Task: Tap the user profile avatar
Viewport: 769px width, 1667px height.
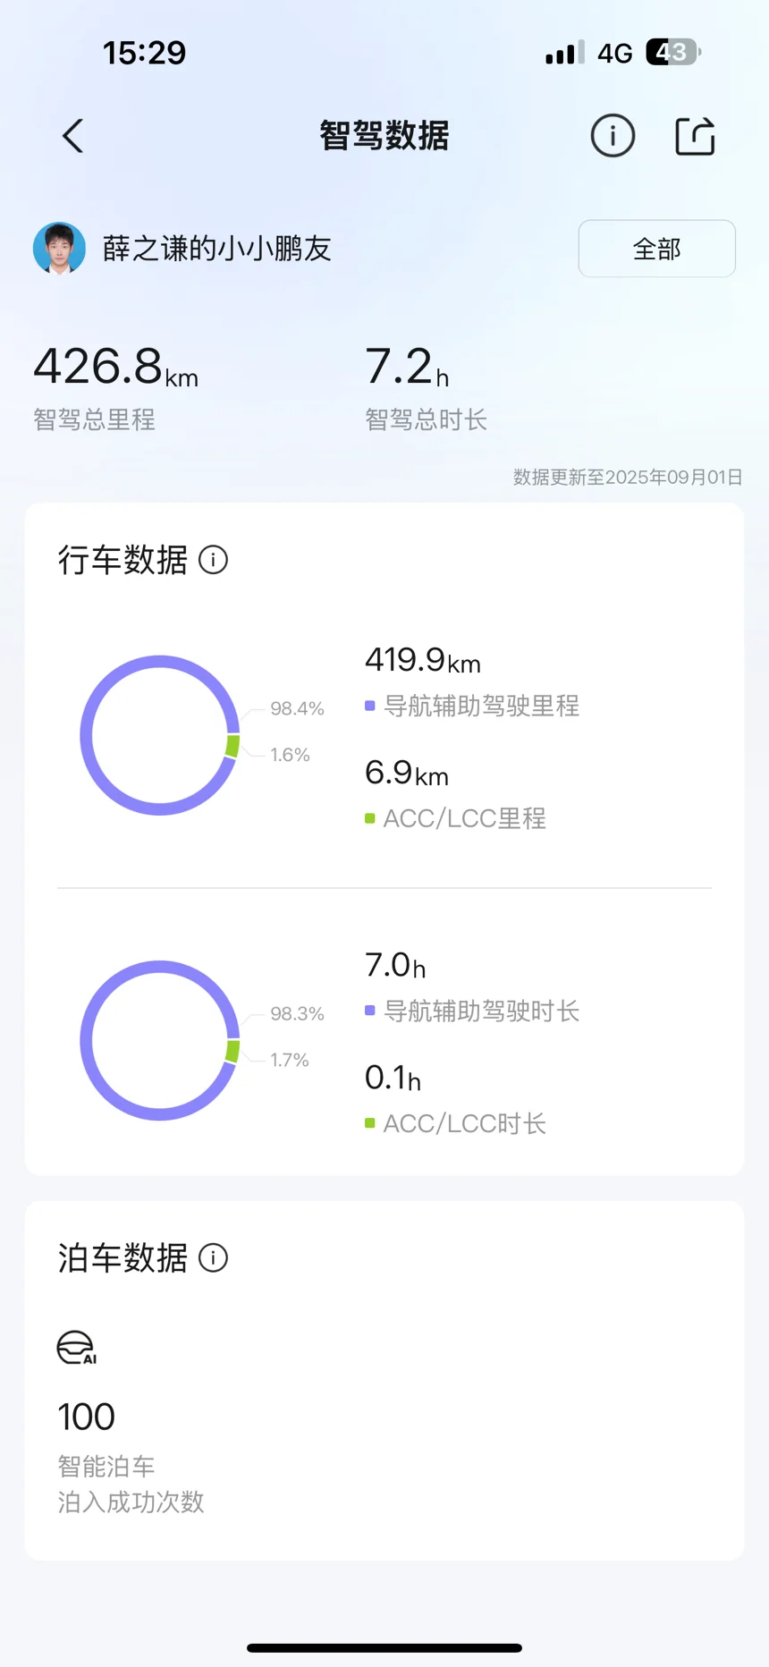Action: coord(59,249)
